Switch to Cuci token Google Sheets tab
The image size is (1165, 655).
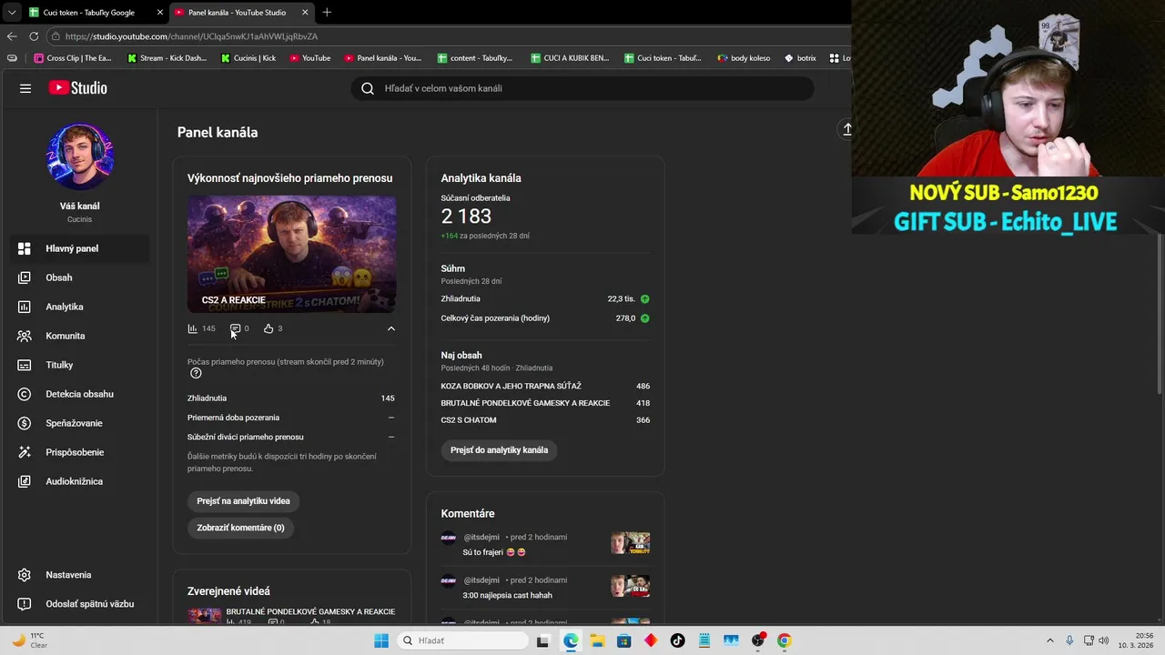[89, 13]
